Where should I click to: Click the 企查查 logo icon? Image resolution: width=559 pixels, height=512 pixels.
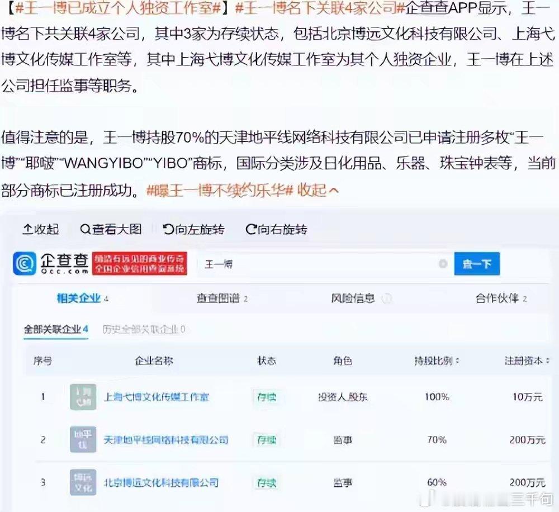point(24,263)
